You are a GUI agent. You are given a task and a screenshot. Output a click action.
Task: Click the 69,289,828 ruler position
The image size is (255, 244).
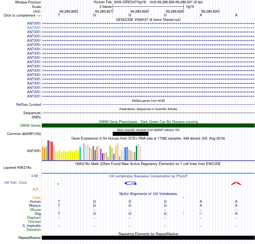tap(139, 11)
